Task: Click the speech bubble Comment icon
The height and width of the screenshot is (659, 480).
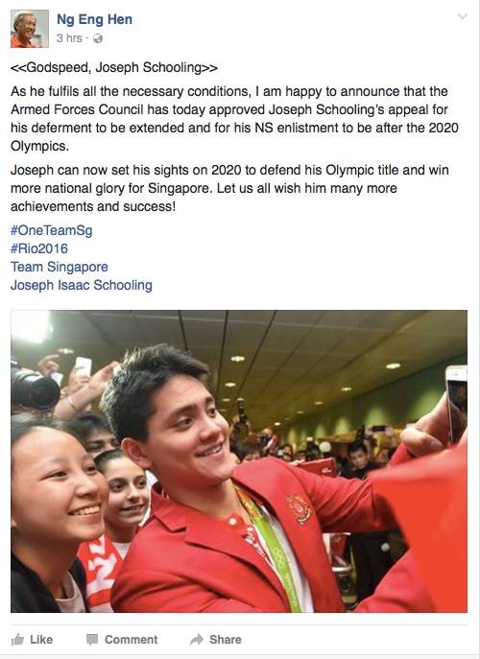Action: coord(92,639)
